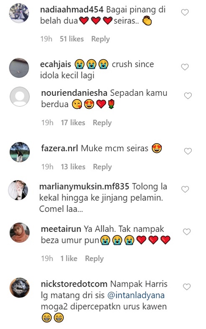
Task: View 17 likes on nouriendaniesha's comment
Action: point(73,123)
